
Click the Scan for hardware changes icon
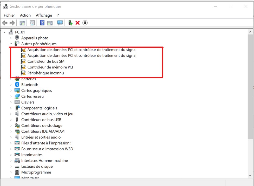(x=60, y=23)
